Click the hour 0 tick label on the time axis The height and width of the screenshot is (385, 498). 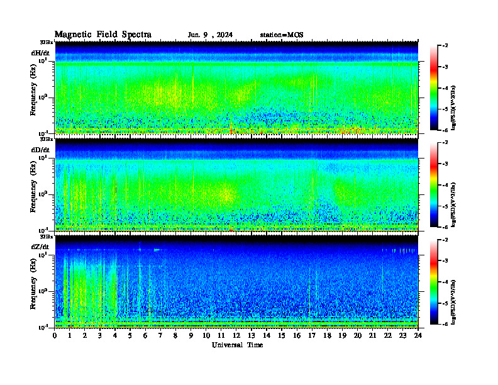pos(55,335)
